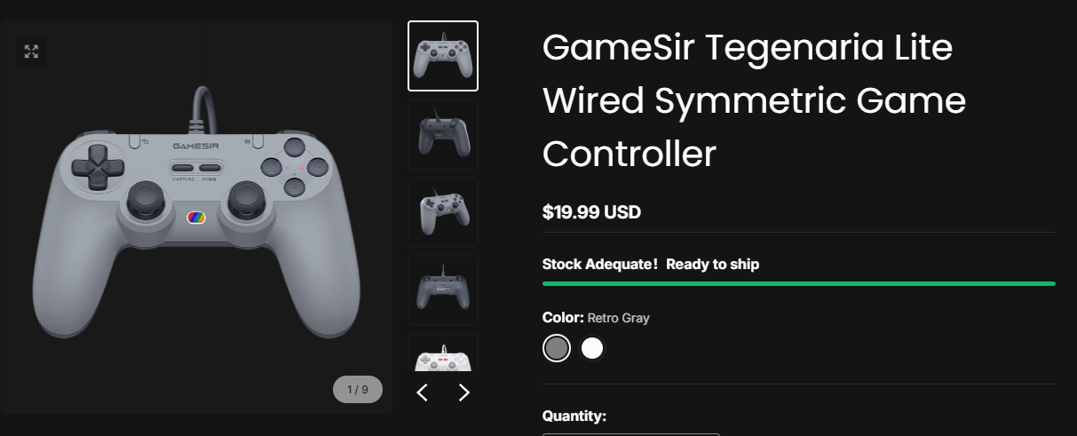Choose the white color swatch
Screen dimensions: 1077x436
(592, 348)
